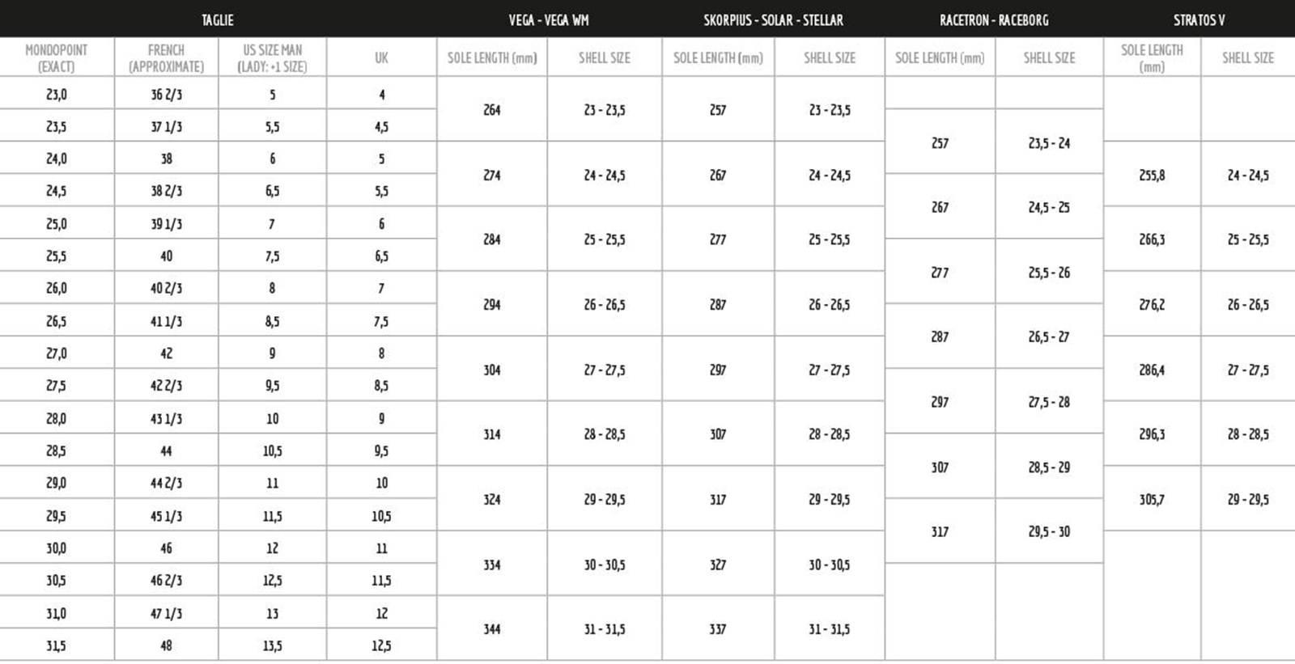Screen dimensions: 1295x664
Task: Click Stratos V sole length 255,8
Action: (1152, 175)
